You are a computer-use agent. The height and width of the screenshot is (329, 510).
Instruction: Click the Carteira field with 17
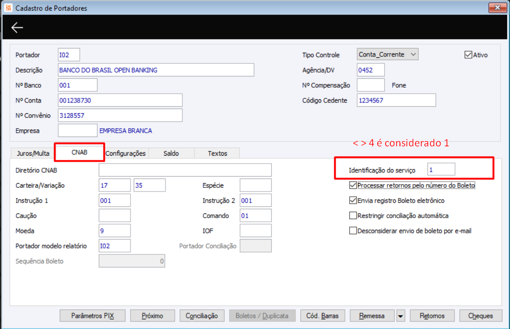[115, 185]
